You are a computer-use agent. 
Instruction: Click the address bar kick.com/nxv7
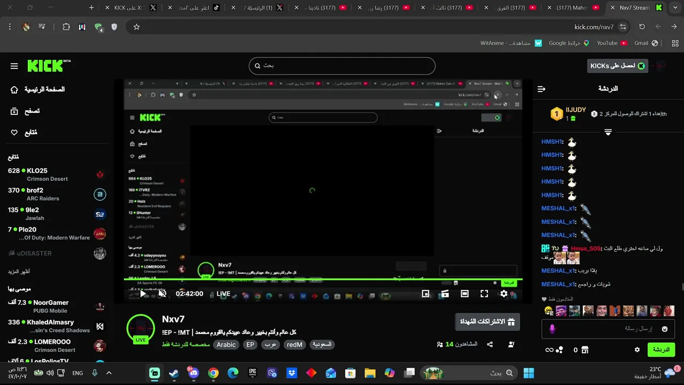pos(594,27)
